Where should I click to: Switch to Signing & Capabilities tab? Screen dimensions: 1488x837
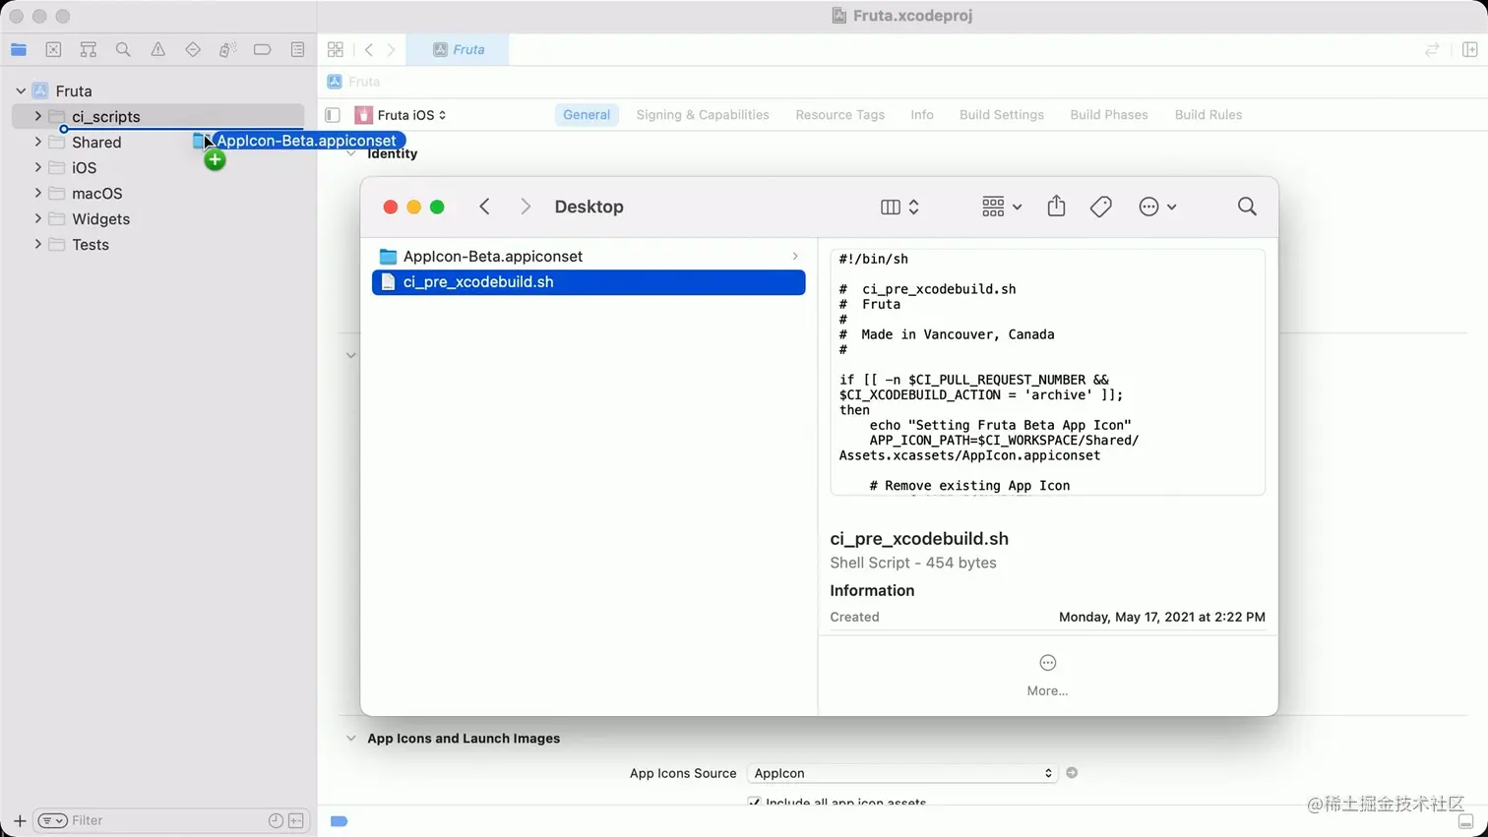pos(703,115)
